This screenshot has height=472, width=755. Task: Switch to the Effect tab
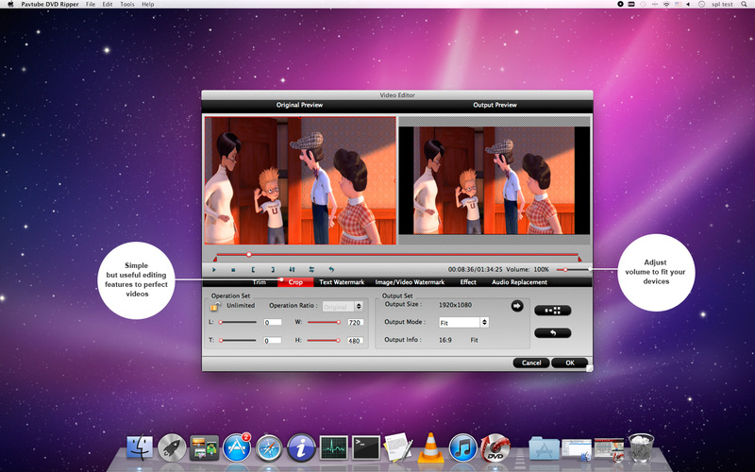[x=468, y=282]
